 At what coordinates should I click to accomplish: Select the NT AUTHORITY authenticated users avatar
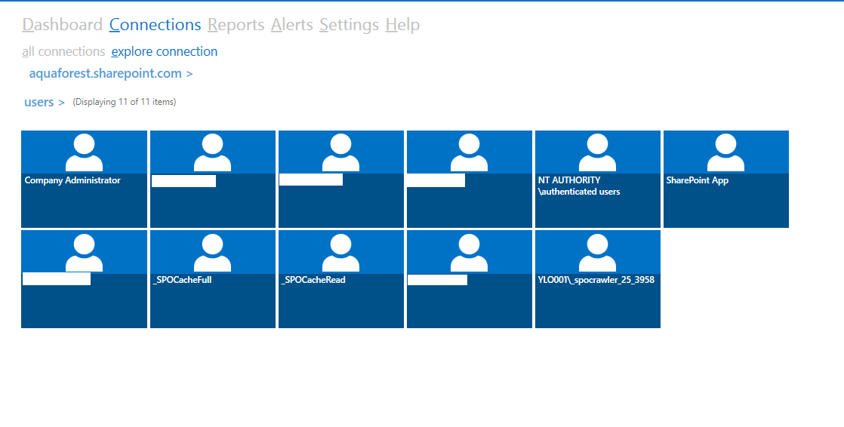[x=597, y=152]
